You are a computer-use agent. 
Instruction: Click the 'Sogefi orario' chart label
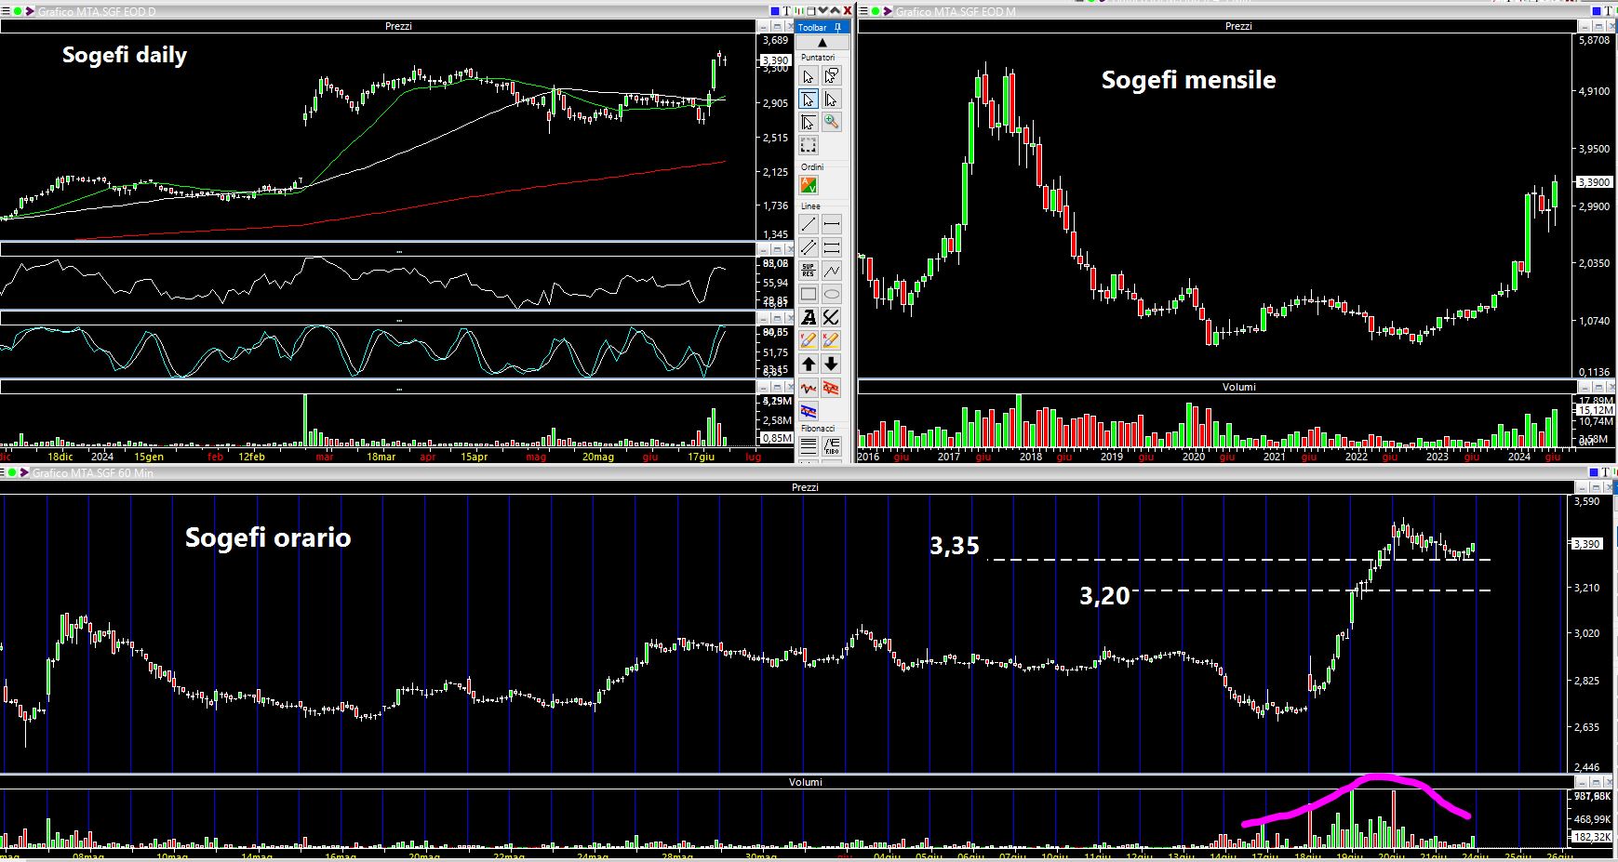(x=268, y=537)
